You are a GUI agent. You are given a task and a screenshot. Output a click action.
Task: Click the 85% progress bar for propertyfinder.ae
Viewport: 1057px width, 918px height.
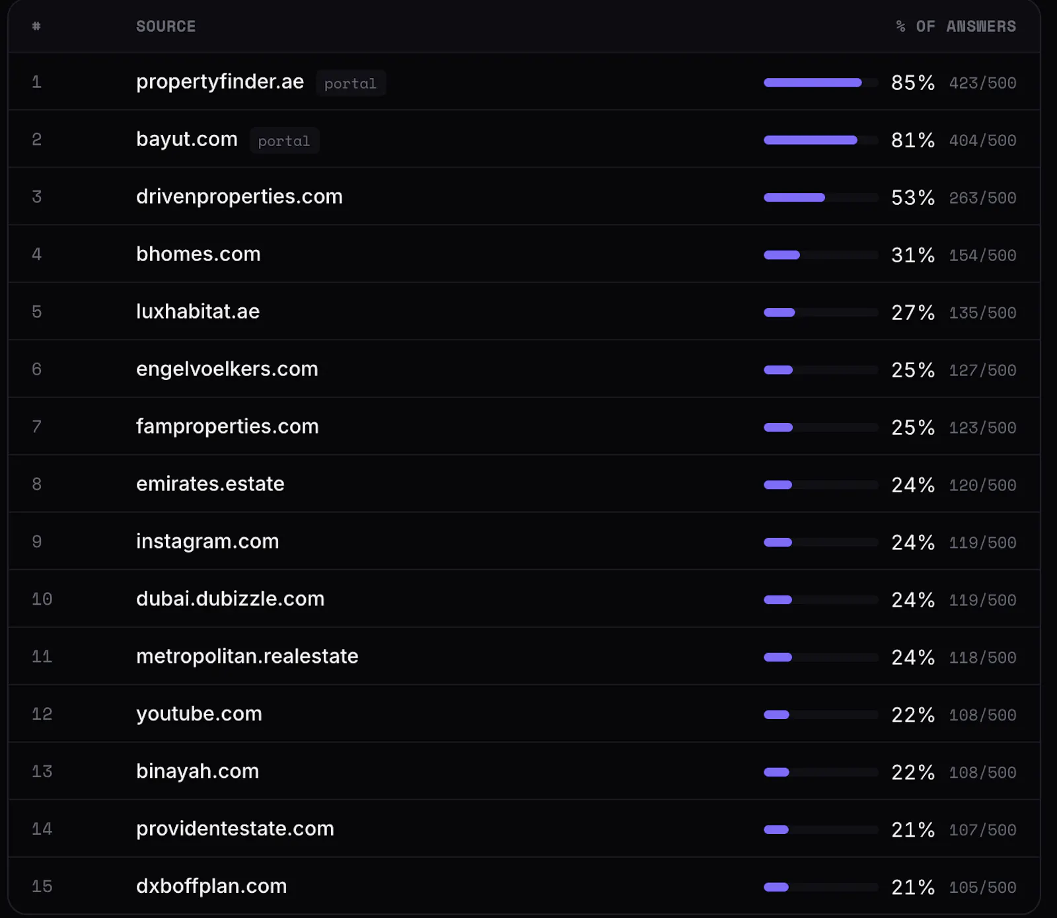[x=820, y=83]
